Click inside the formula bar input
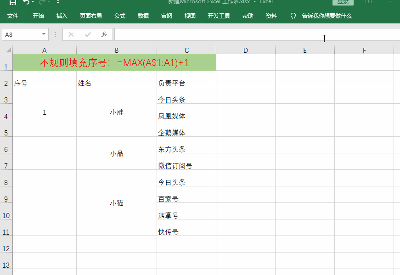The height and width of the screenshot is (275, 400). tap(253, 34)
